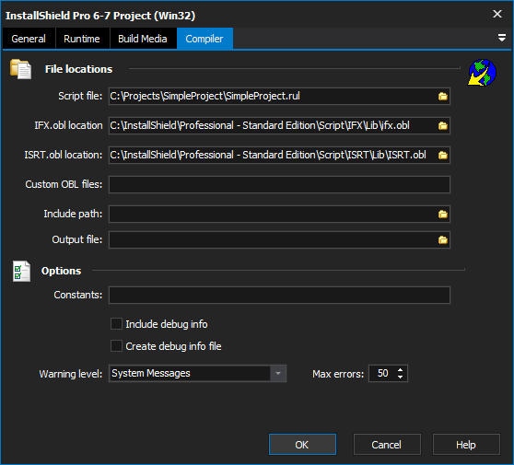The width and height of the screenshot is (514, 465).
Task: Click the InstallShield globe logo icon
Action: [482, 73]
